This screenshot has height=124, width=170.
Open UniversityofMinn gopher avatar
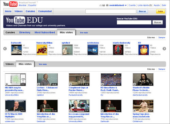coord(42,50)
